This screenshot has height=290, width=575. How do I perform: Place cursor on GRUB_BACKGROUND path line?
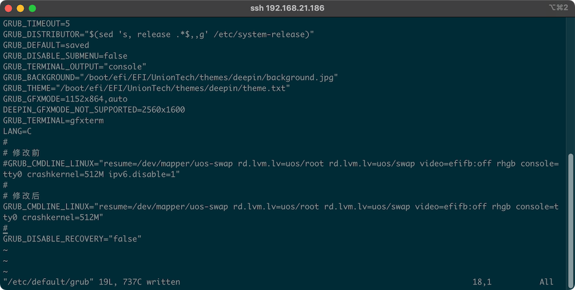tap(171, 77)
